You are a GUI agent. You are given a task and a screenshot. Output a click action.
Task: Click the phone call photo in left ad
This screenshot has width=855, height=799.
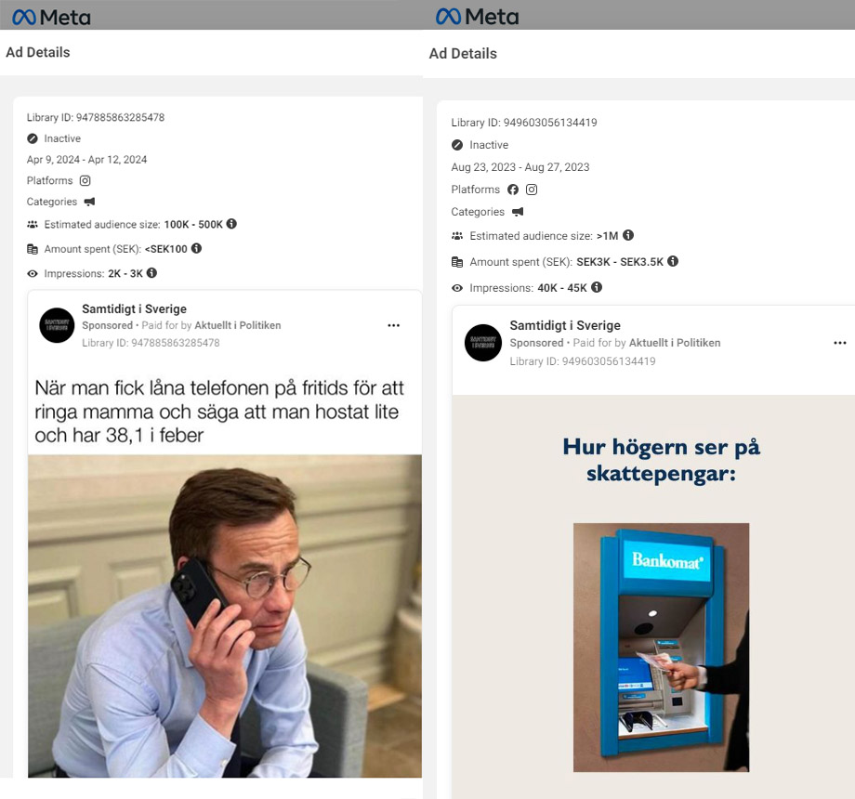(x=225, y=616)
